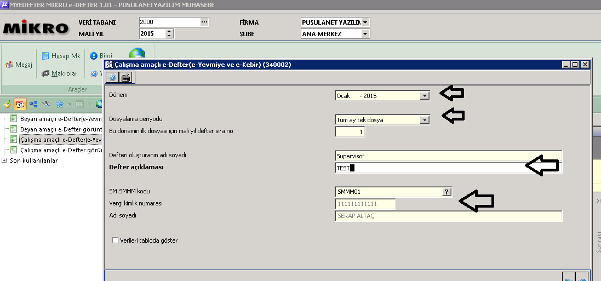Close the Çalışma amaçlı e-Defter dialog

pos(585,65)
